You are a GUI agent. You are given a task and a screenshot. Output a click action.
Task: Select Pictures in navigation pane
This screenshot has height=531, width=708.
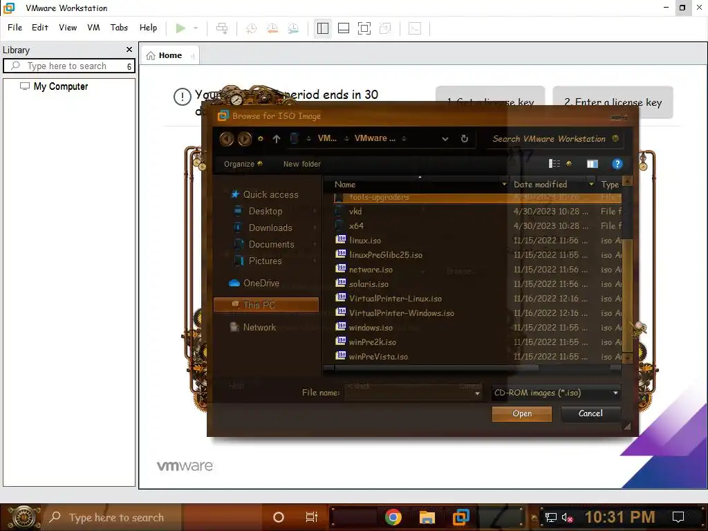[x=259, y=261]
